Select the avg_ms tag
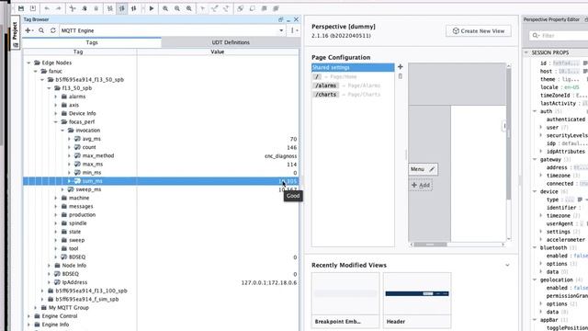 pyautogui.click(x=92, y=139)
